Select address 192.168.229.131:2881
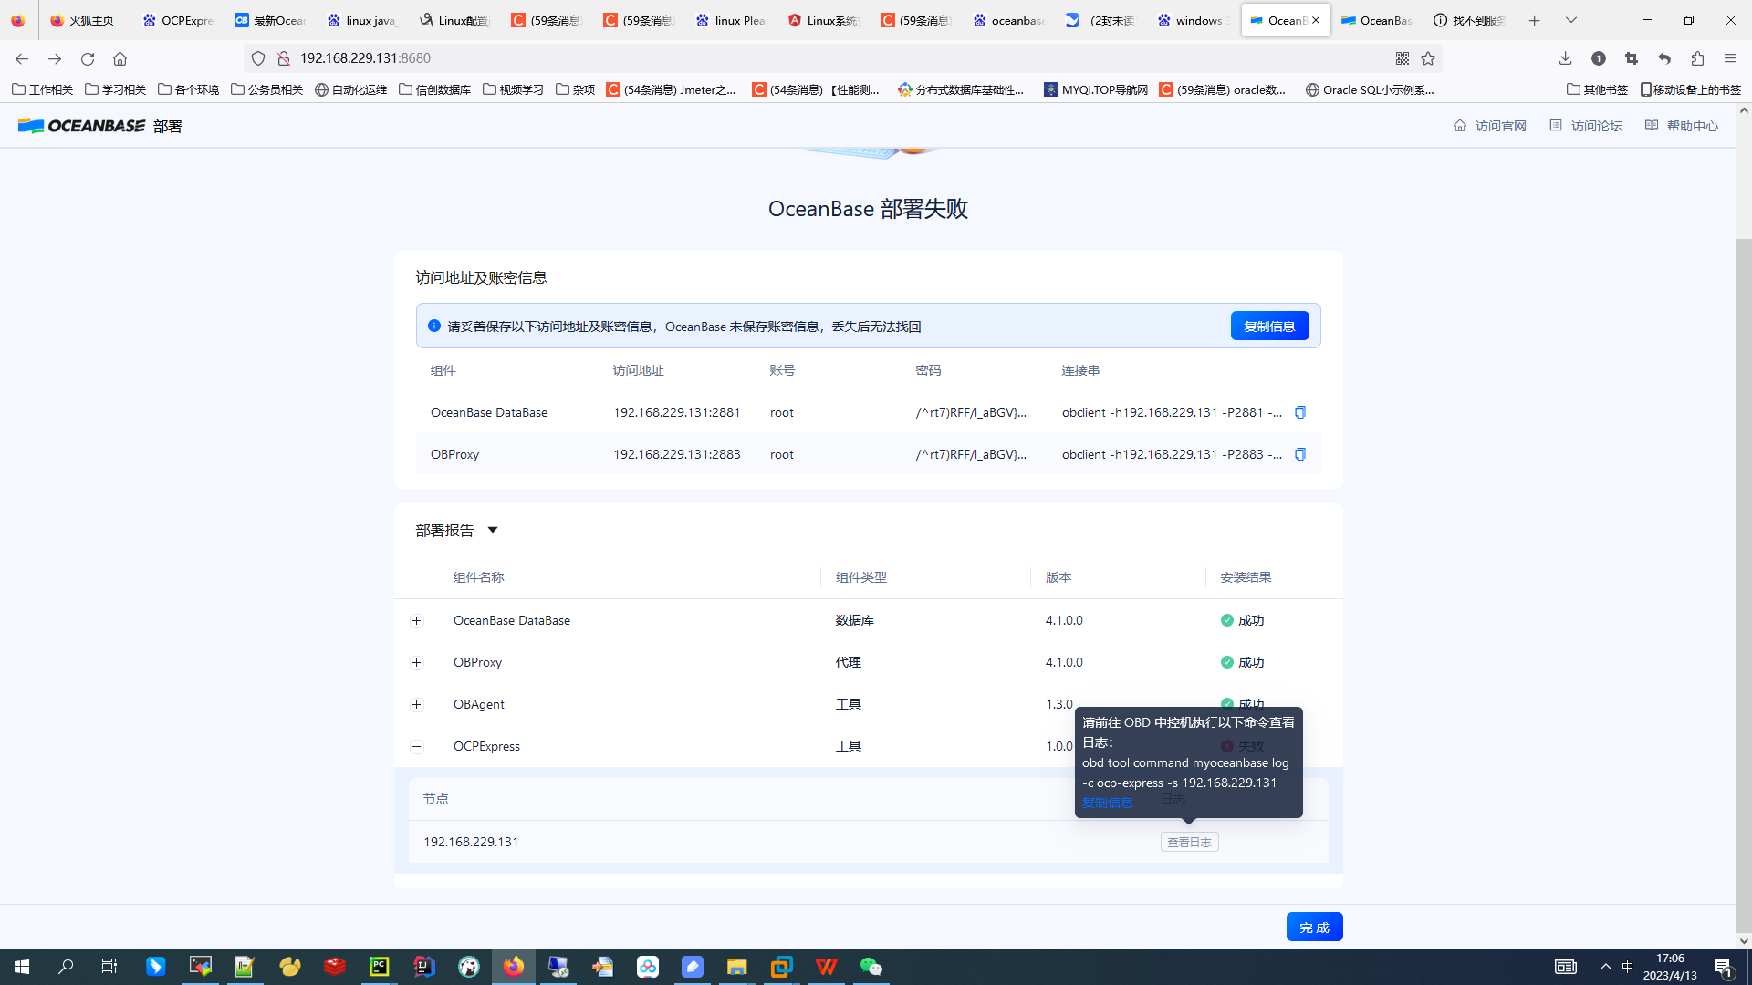The width and height of the screenshot is (1752, 985). 677,412
